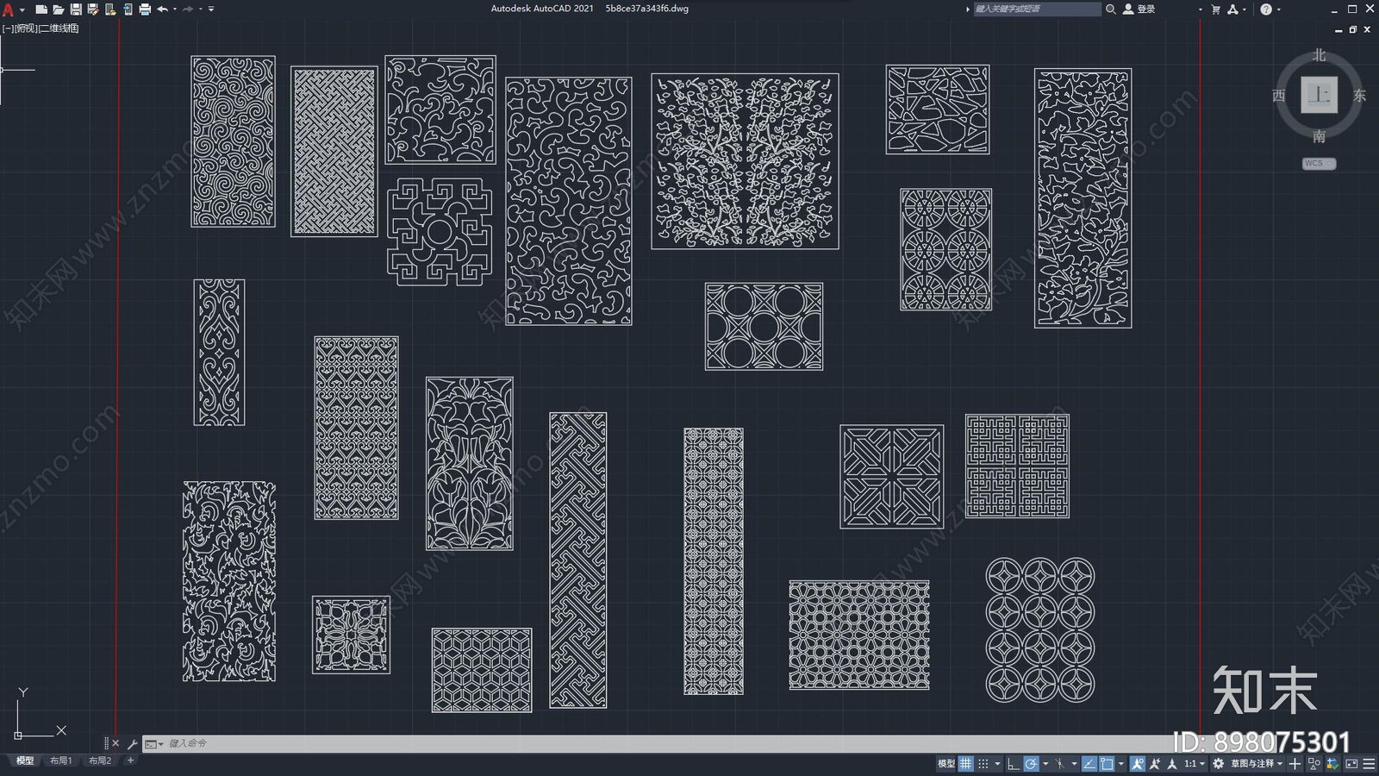Screen dimensions: 1379x776
Task: Undo the last action arrow
Action: [x=162, y=9]
